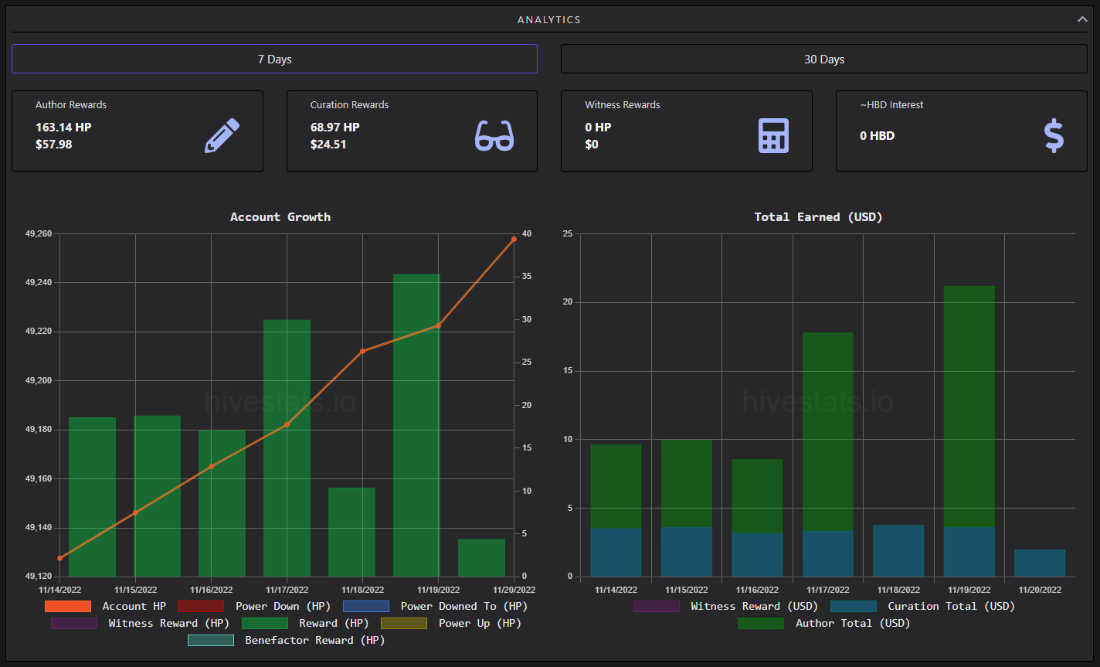
Task: Hide the Witness Reward (USD) series
Action: pos(725,607)
